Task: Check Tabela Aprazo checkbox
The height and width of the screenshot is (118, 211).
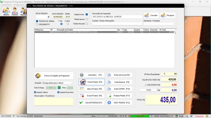Action: (x=87, y=19)
